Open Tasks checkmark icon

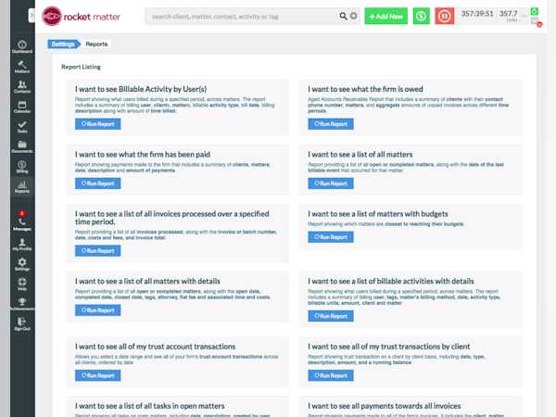tap(22, 127)
